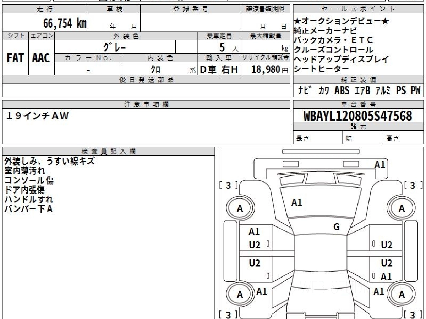Click the バンパー下A note

pyautogui.click(x=28, y=209)
